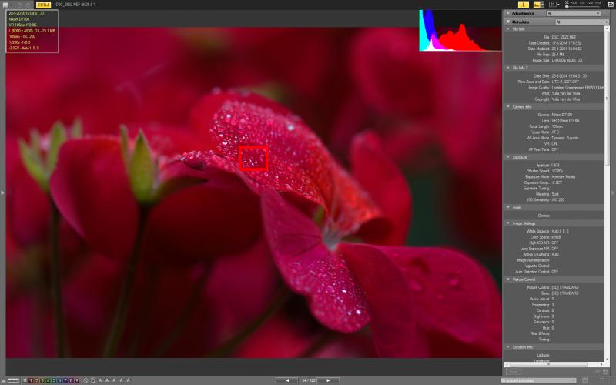Apply label 5 swatch
The height and width of the screenshot is (385, 616).
(54, 380)
